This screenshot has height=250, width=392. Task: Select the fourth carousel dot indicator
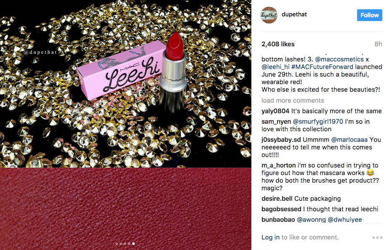(x=129, y=243)
